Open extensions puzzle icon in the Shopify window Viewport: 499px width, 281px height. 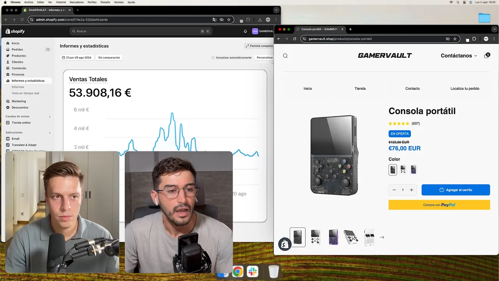pos(248,20)
